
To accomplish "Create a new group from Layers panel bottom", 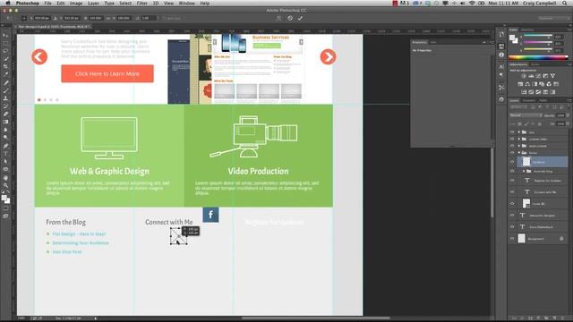I will (547, 318).
